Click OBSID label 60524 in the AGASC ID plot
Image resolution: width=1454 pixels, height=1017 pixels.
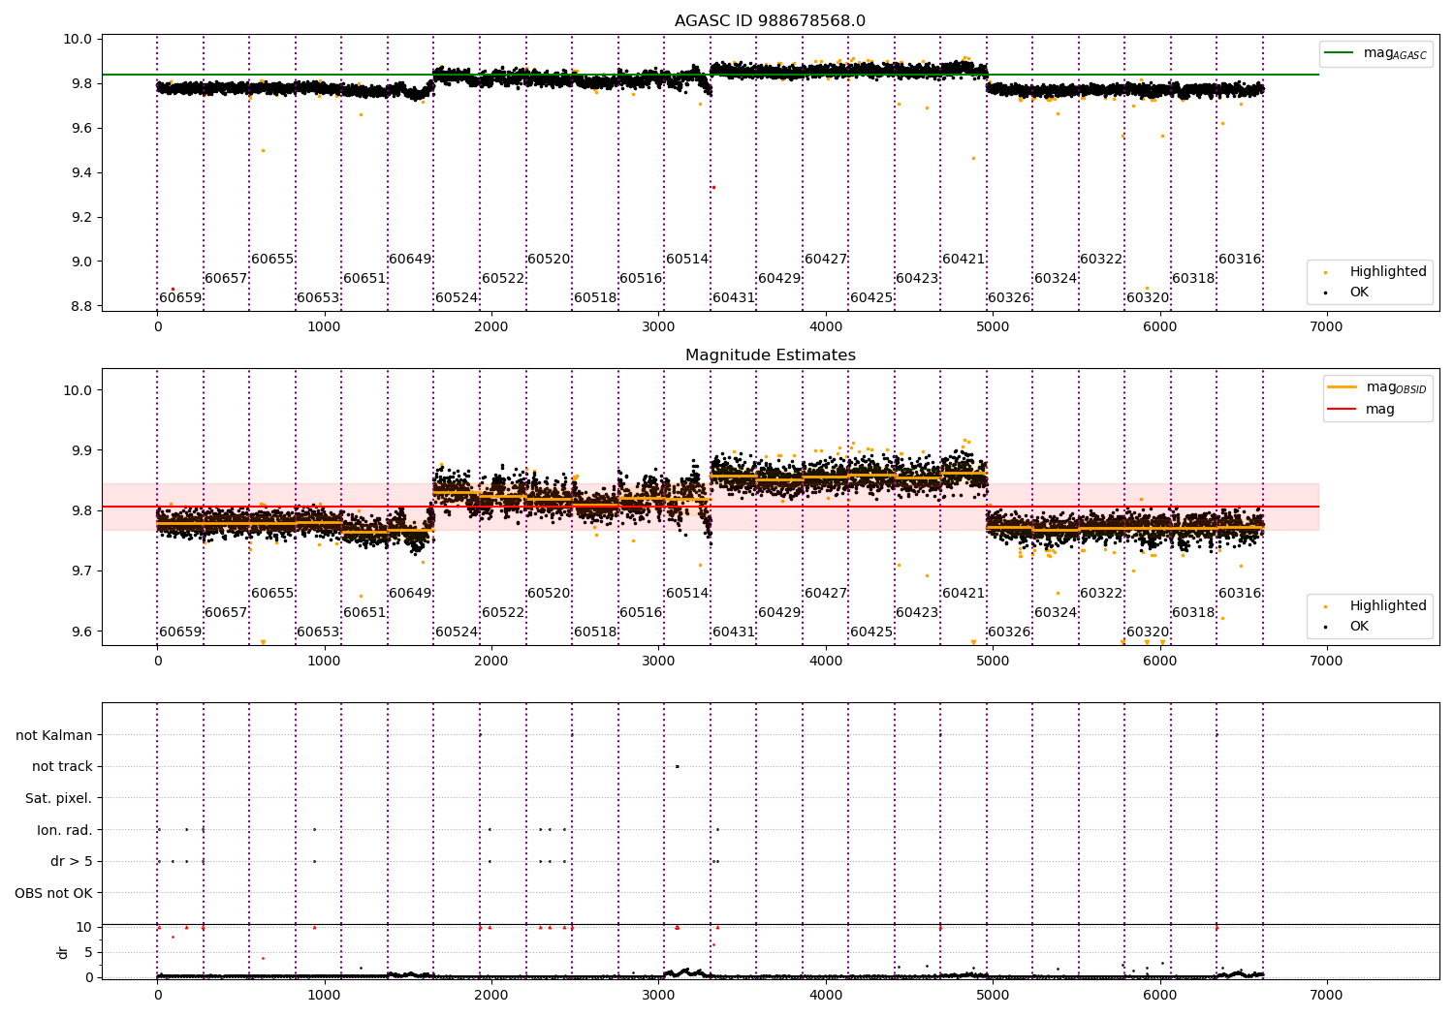[457, 298]
